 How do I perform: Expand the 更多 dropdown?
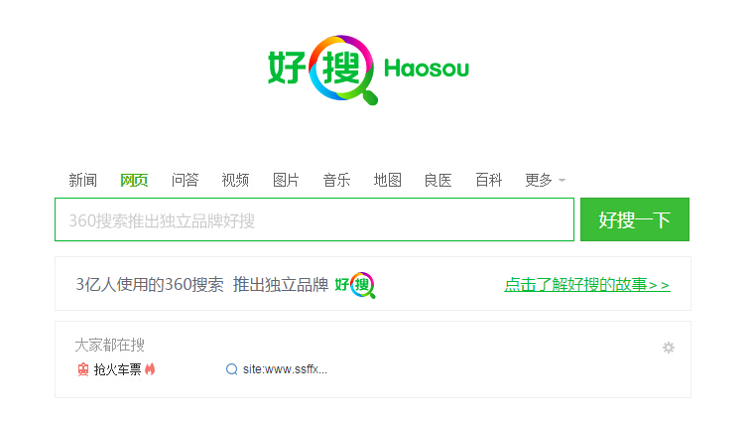pyautogui.click(x=545, y=181)
